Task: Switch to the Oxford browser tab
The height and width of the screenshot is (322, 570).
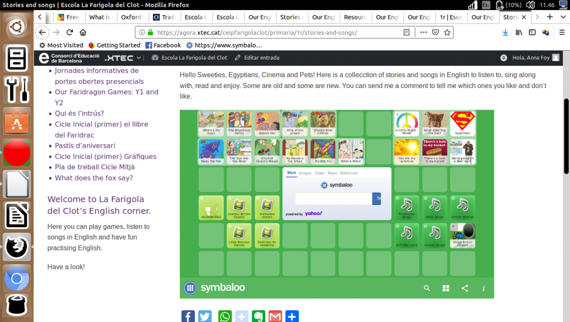Action: [132, 17]
